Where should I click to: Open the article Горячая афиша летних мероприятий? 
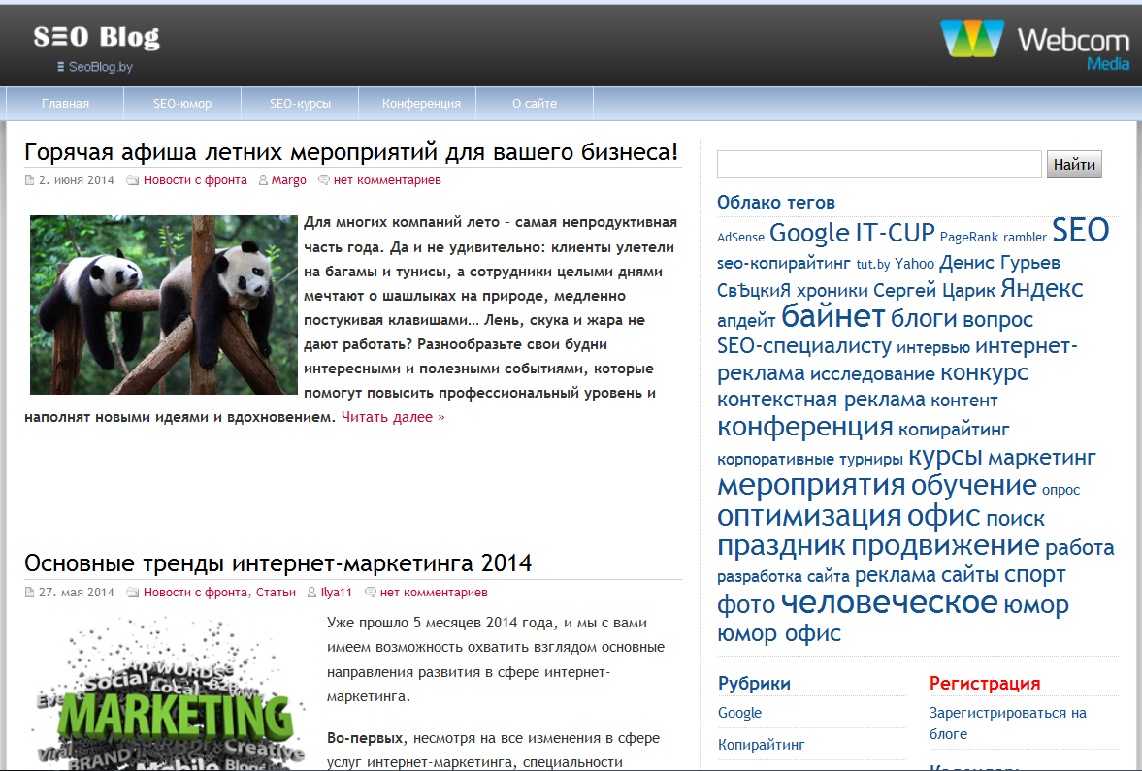pyautogui.click(x=351, y=151)
